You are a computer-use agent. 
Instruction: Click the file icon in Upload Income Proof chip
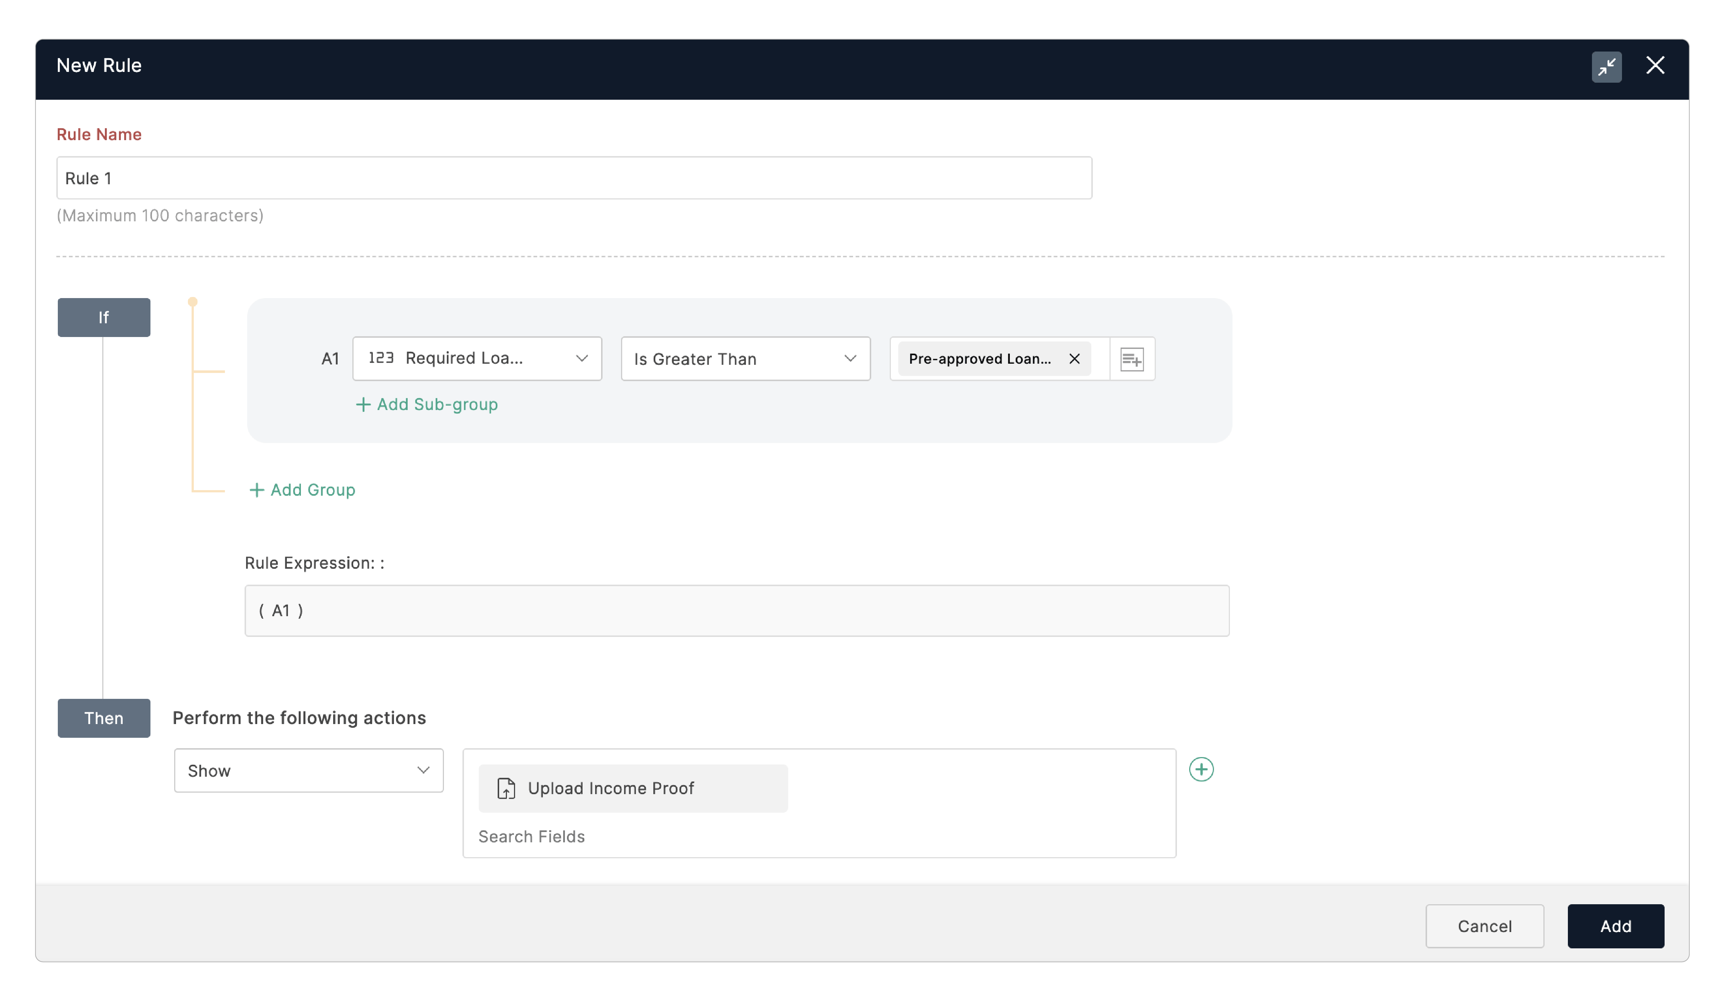(505, 788)
